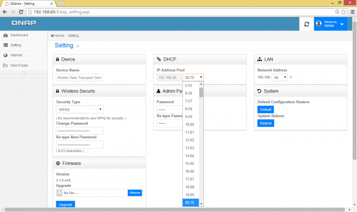Image resolution: width=357 pixels, height=212 pixels.
Task: Click the bookmark star icon
Action: 343,12
